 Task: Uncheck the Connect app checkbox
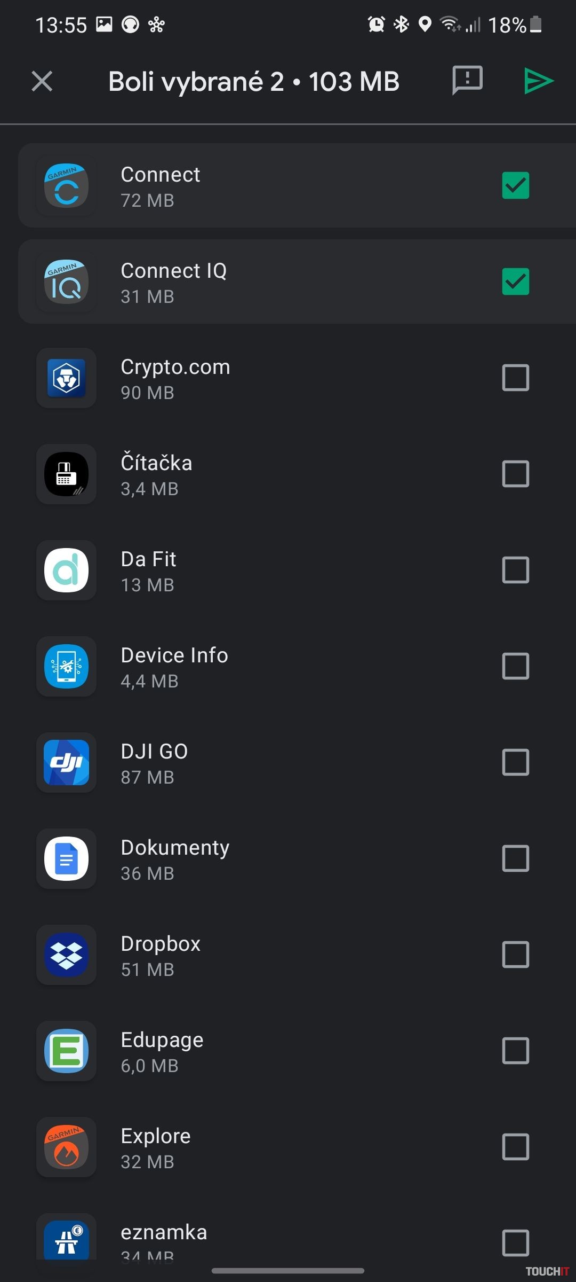(x=515, y=186)
